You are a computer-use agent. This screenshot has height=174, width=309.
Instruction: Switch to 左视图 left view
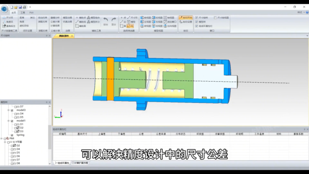(x=146, y=22)
